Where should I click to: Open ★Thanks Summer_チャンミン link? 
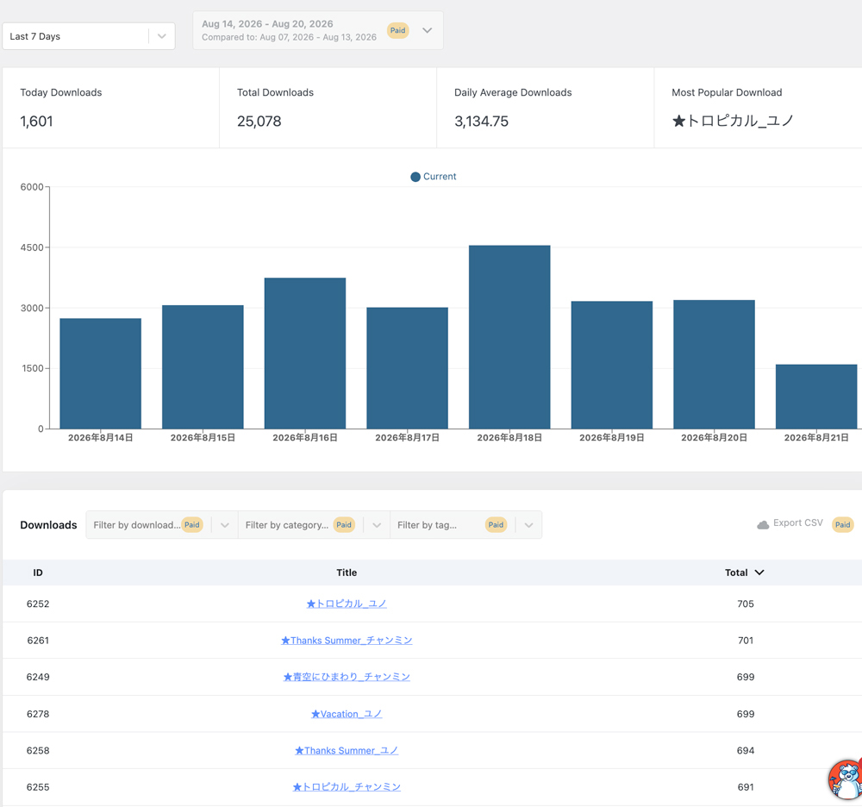click(347, 641)
